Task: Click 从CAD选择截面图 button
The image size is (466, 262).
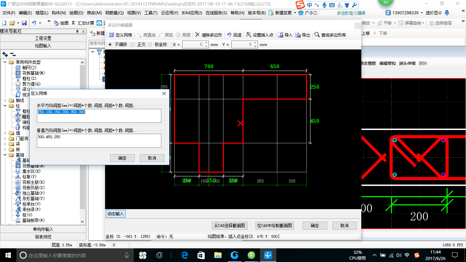Action: (x=230, y=225)
